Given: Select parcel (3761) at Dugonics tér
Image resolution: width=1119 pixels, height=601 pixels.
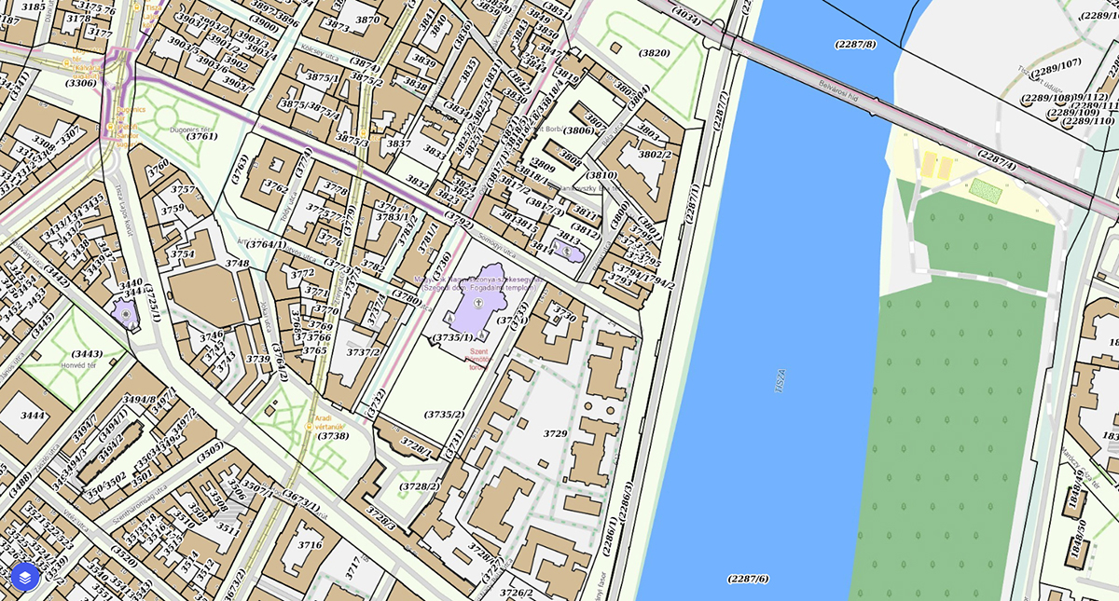Looking at the screenshot, I should 201,136.
